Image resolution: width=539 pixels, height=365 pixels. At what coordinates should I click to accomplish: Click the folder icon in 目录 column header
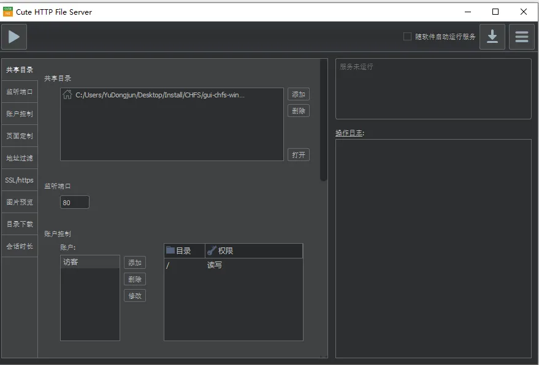pyautogui.click(x=170, y=250)
